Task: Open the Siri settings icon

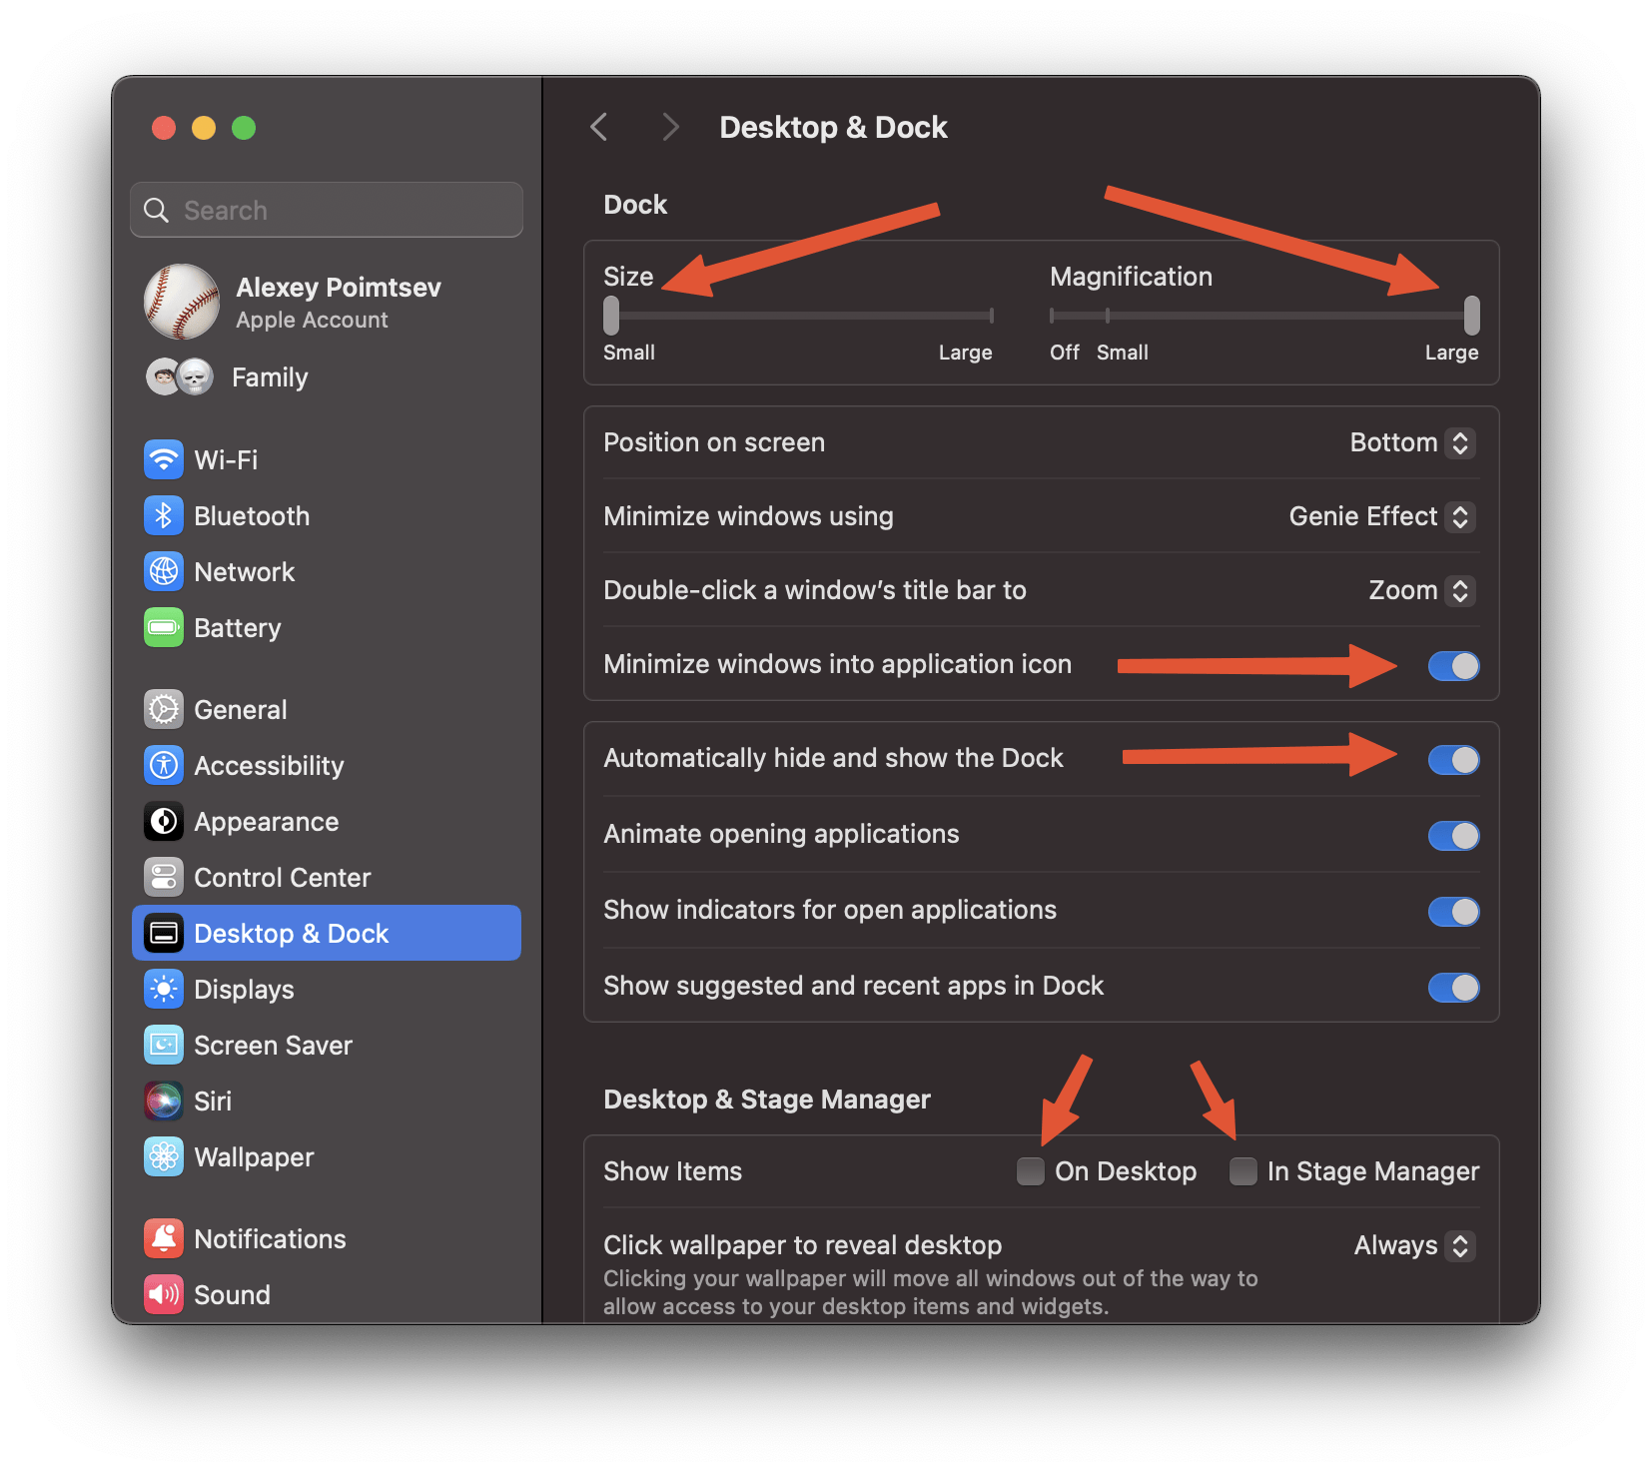Action: pos(164,1102)
